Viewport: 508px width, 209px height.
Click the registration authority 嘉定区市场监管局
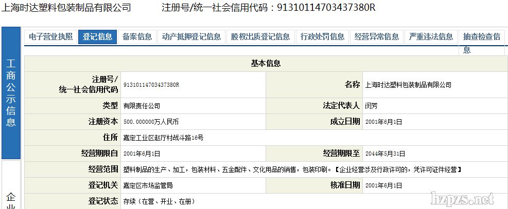click(148, 185)
